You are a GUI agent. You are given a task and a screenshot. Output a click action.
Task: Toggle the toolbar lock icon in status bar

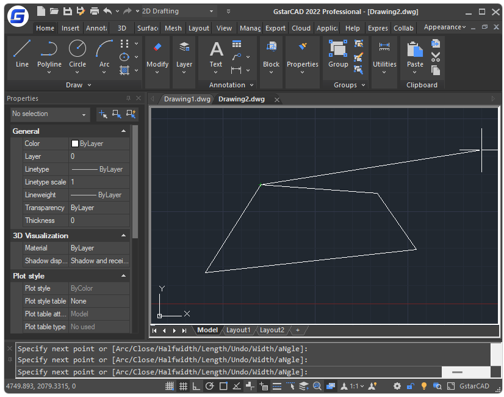click(x=411, y=386)
